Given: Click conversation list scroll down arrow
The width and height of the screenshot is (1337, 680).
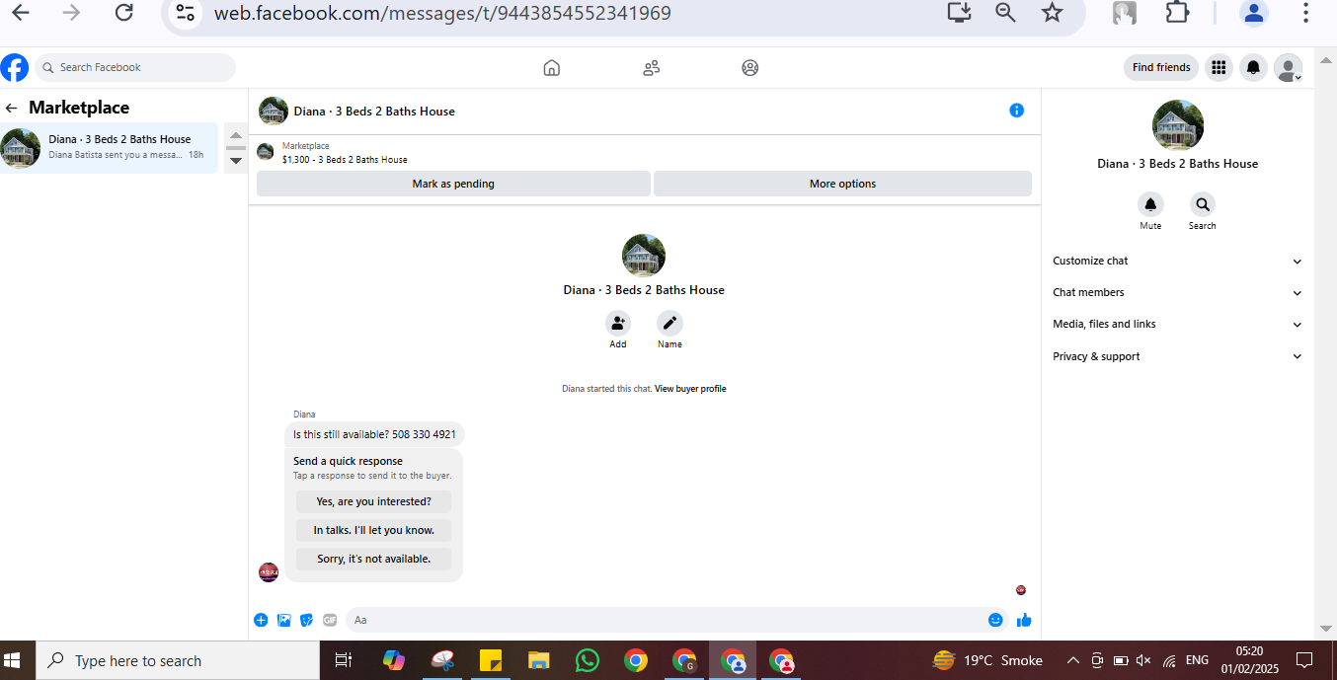Looking at the screenshot, I should 236,161.
